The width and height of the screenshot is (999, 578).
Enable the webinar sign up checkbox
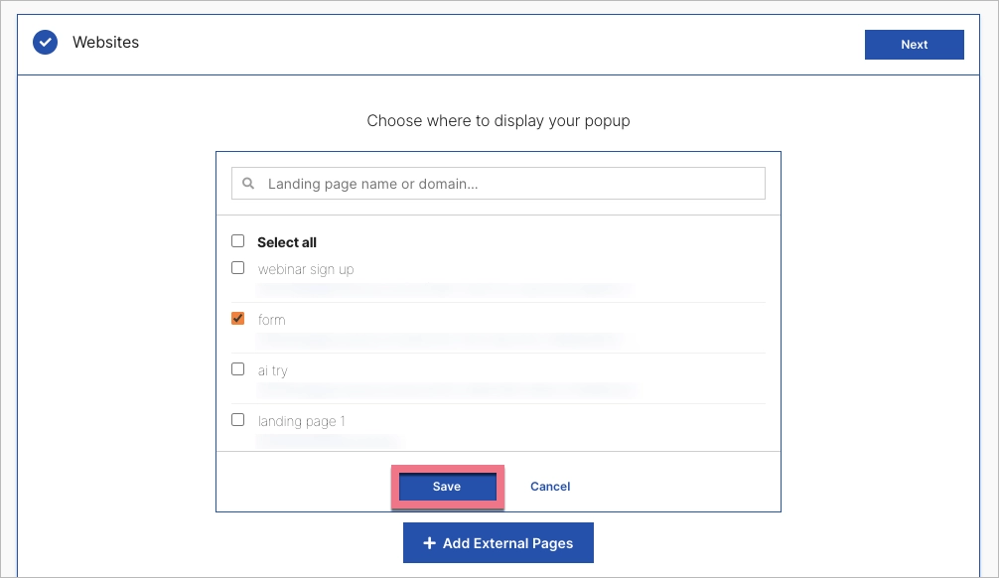click(237, 268)
